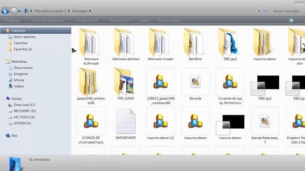Change the view with the view icon
This screenshot has width=305, height=171.
point(291,20)
